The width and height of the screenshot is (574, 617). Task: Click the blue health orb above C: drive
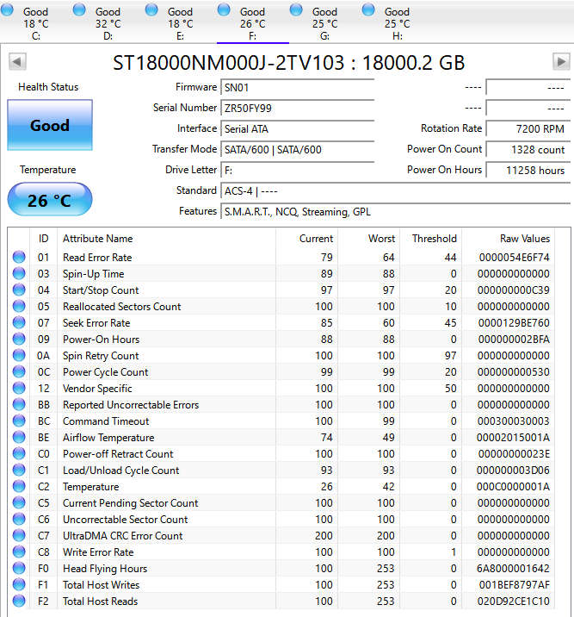[x=7, y=9]
